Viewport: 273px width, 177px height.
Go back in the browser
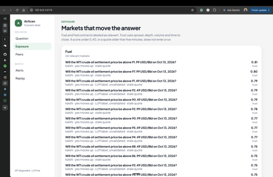tap(4, 10)
